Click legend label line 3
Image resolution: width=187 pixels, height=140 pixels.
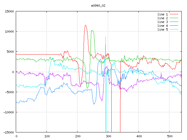[x=162, y=22]
